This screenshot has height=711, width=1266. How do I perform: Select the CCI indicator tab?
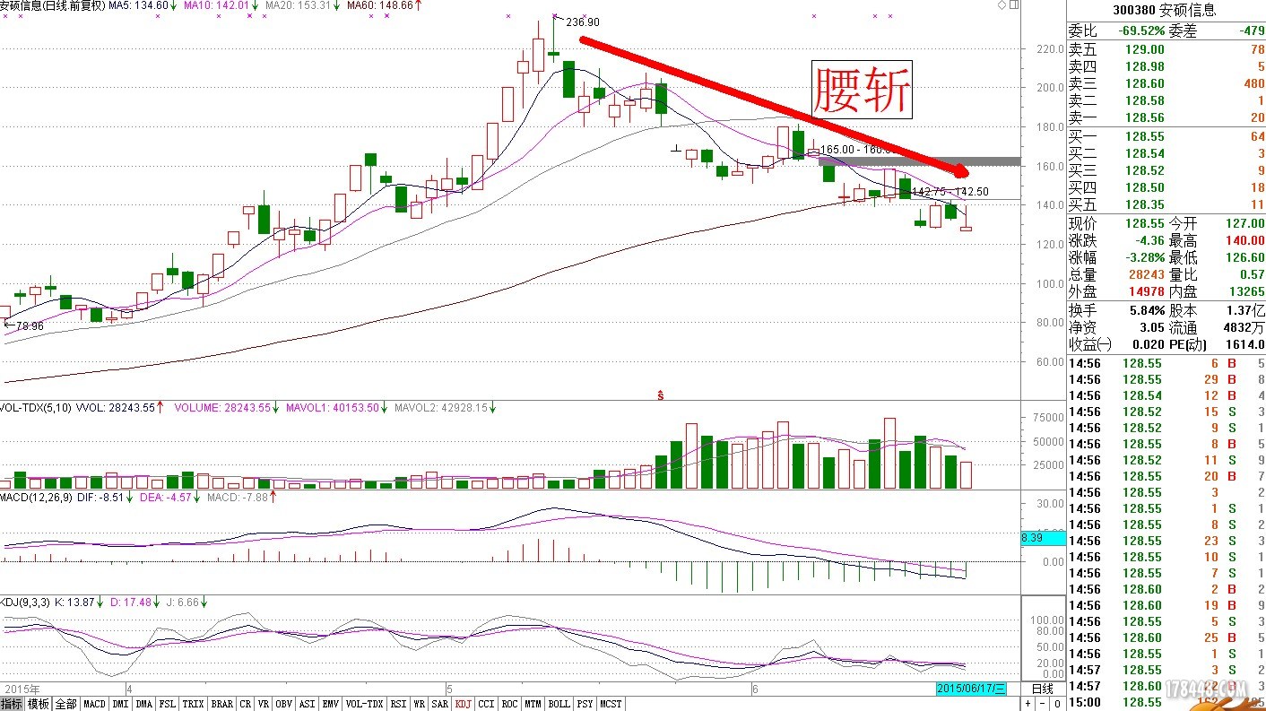(486, 704)
